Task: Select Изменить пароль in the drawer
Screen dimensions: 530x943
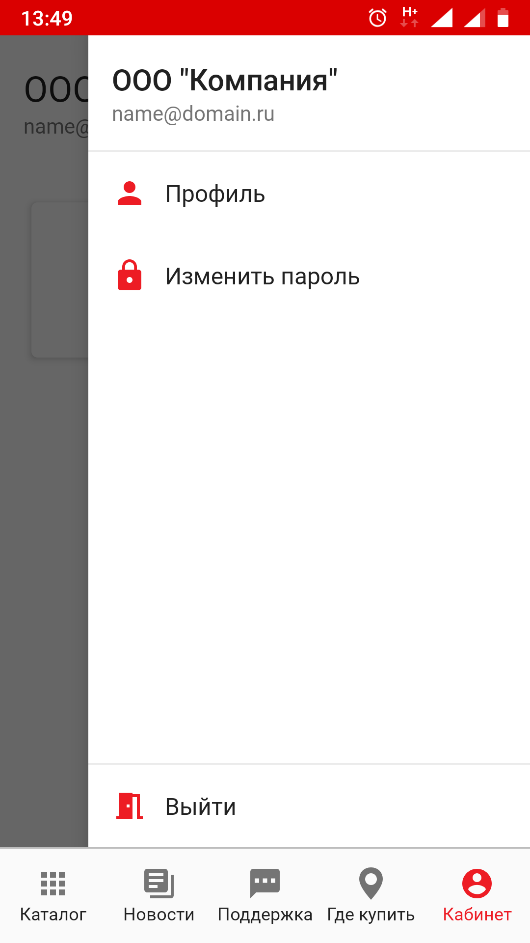Action: pos(309,276)
